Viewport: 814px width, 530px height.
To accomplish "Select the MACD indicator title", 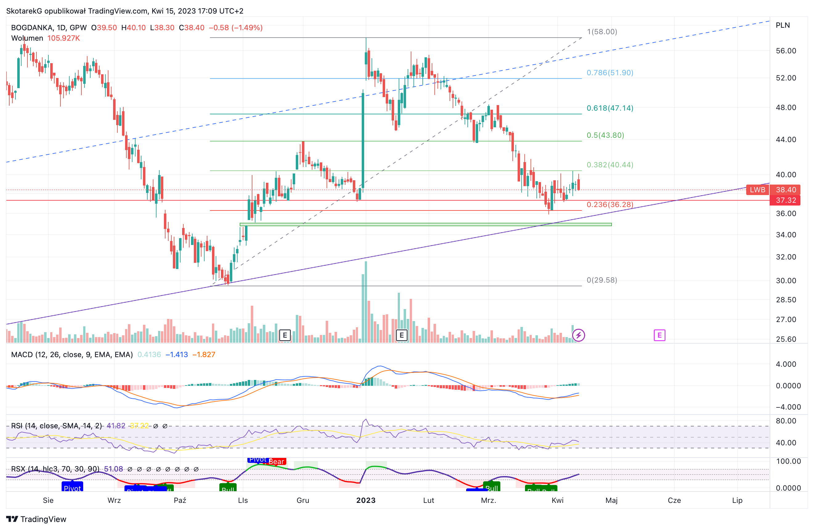I will pyautogui.click(x=72, y=354).
